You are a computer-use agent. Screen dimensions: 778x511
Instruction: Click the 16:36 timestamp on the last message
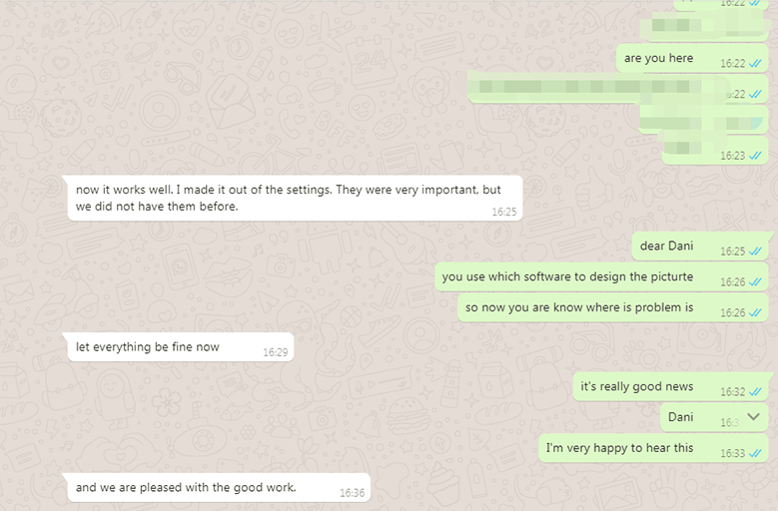[352, 493]
